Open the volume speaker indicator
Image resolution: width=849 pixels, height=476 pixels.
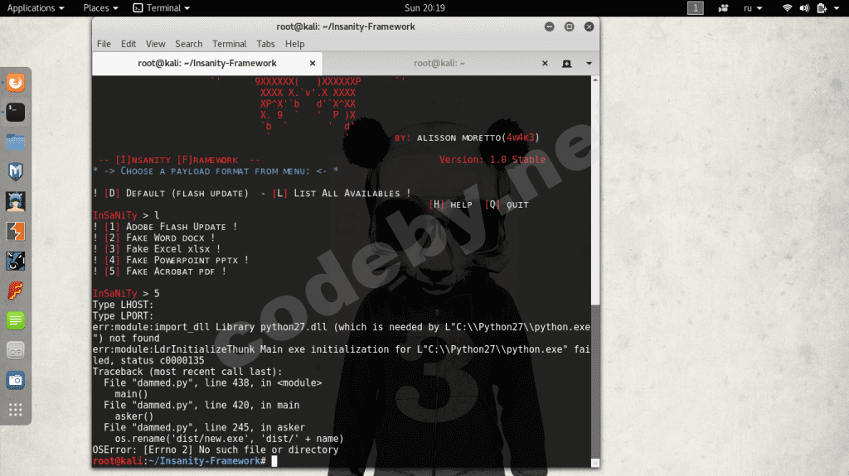pos(804,8)
